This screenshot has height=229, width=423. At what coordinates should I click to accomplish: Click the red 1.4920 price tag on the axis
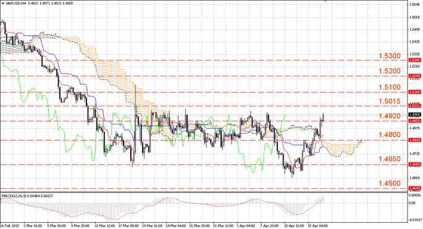414,121
